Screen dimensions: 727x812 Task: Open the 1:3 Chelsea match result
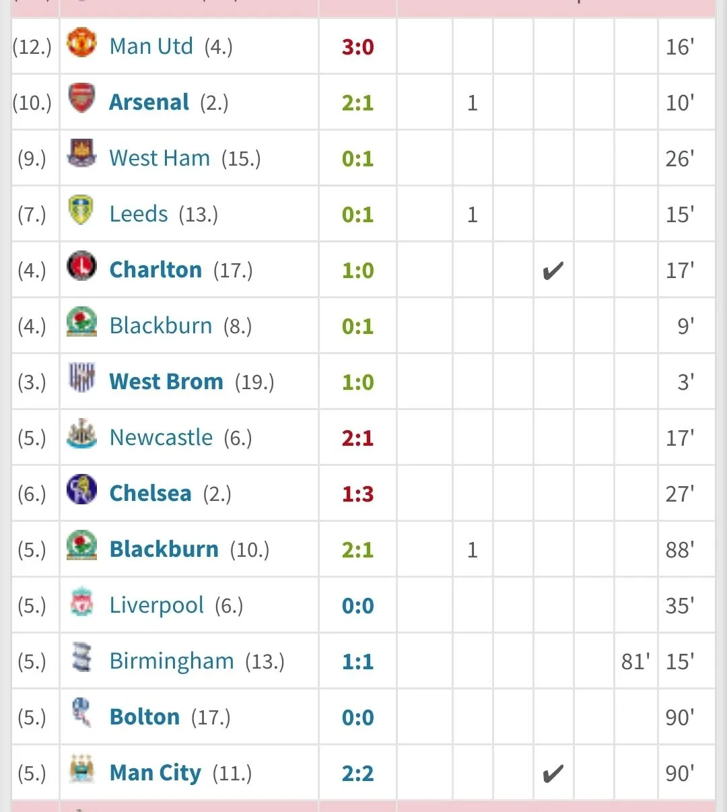coord(357,494)
